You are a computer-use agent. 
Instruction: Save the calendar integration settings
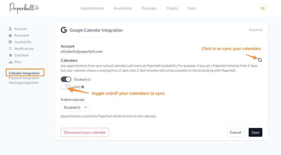click(x=255, y=132)
